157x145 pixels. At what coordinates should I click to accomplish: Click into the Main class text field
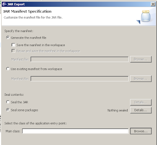pyautogui.click(x=75, y=131)
